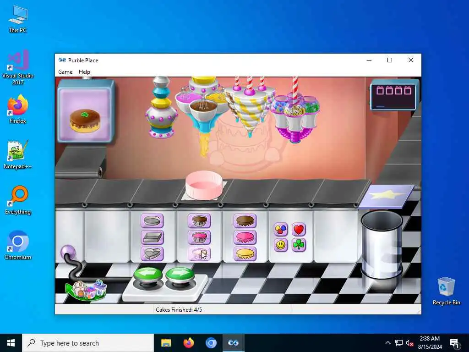The height and width of the screenshot is (352, 469).
Task: Apply the yellow icing button
Action: point(245,254)
